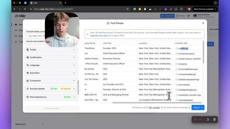Open external link icon for in/bedrockpublishing/

[x=177, y=80]
